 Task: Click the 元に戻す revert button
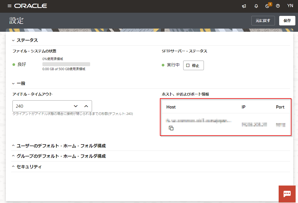click(x=263, y=21)
